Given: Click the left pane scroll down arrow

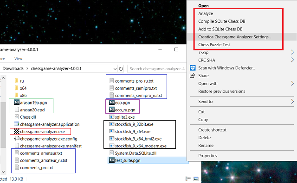Looking at the screenshot, I should pyautogui.click(x=3, y=172).
